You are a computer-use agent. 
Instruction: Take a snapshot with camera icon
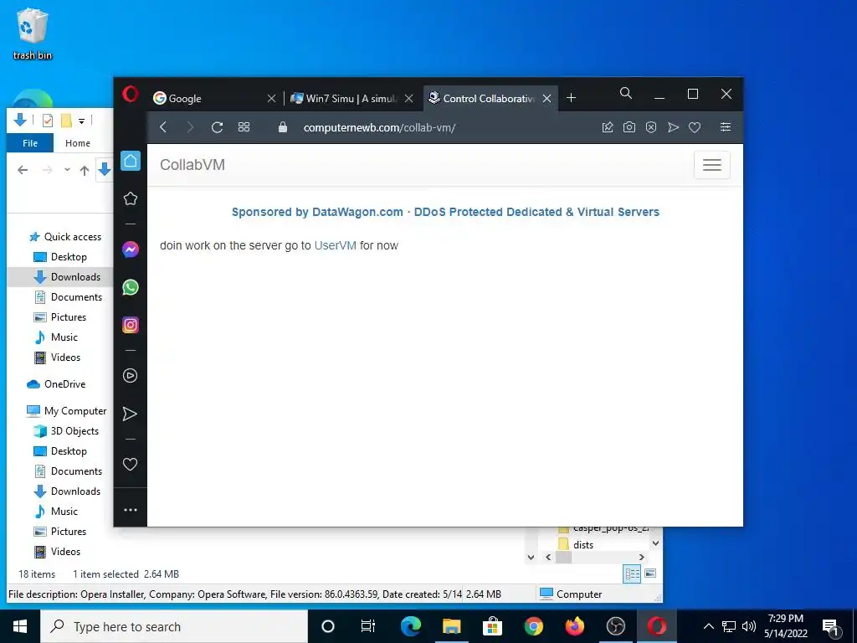coord(629,127)
